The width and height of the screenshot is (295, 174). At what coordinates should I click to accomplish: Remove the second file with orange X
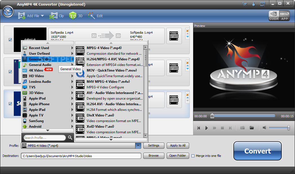(187, 63)
